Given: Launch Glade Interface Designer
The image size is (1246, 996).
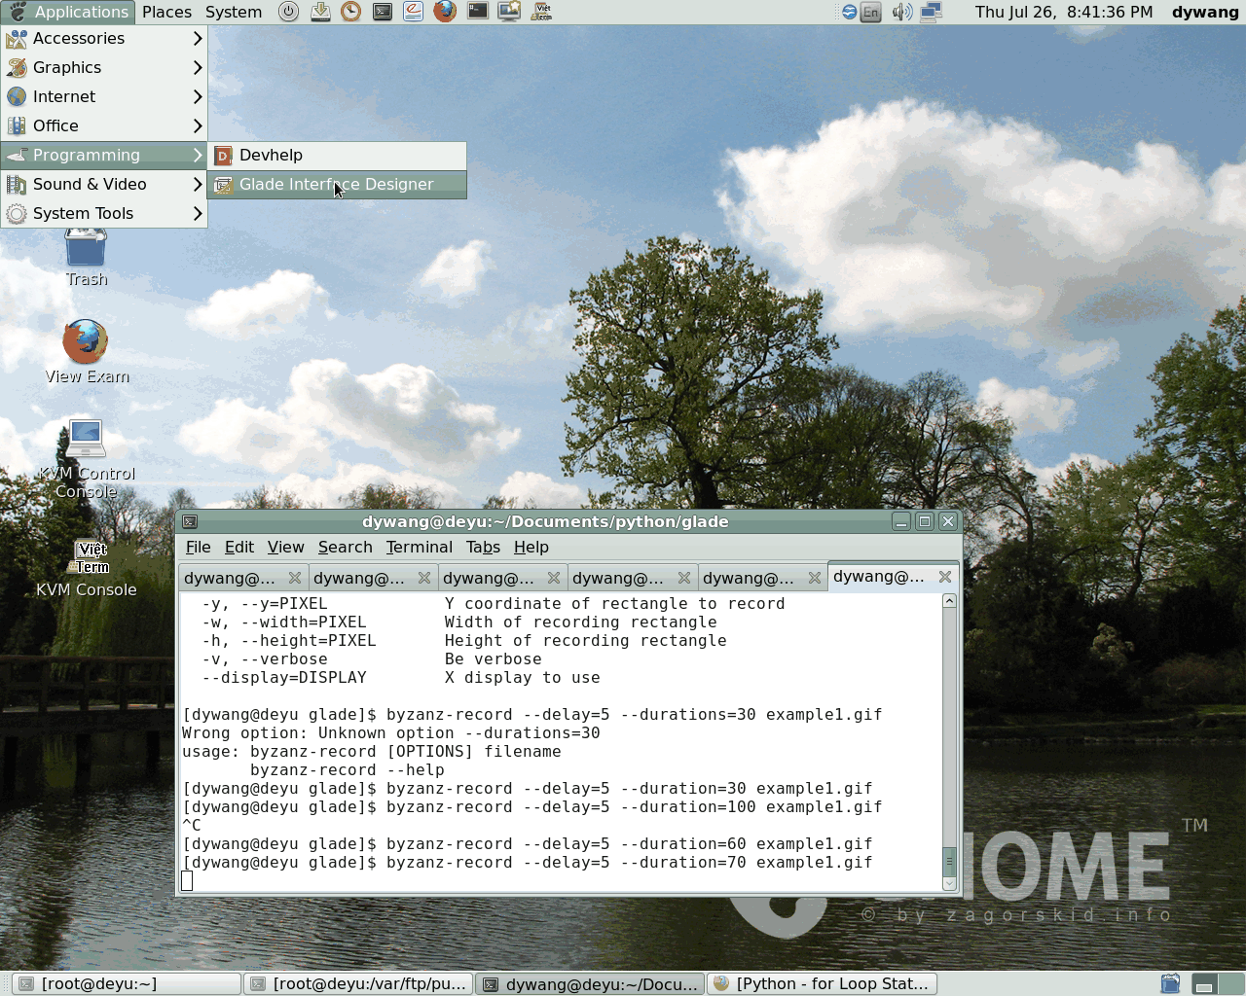Looking at the screenshot, I should click(x=336, y=185).
